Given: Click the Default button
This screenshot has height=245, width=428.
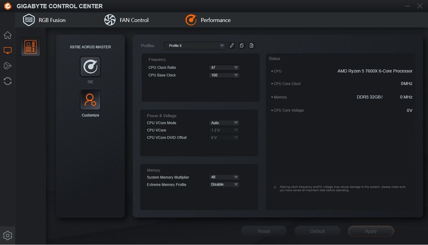Looking at the screenshot, I should coord(317,231).
